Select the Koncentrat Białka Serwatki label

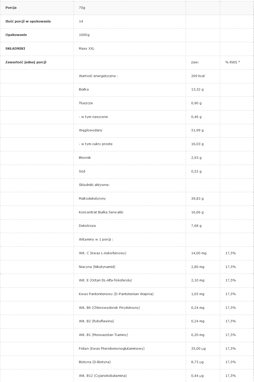tap(101, 212)
